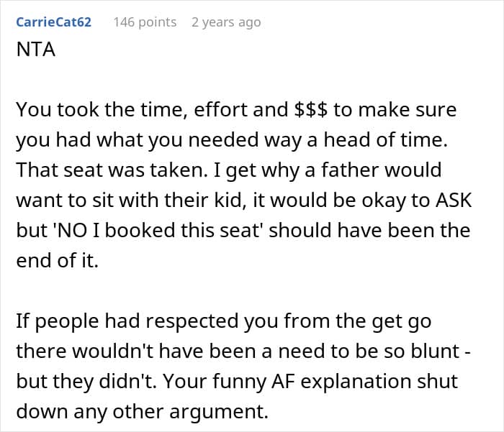Click the NTA verdict text

(x=36, y=52)
